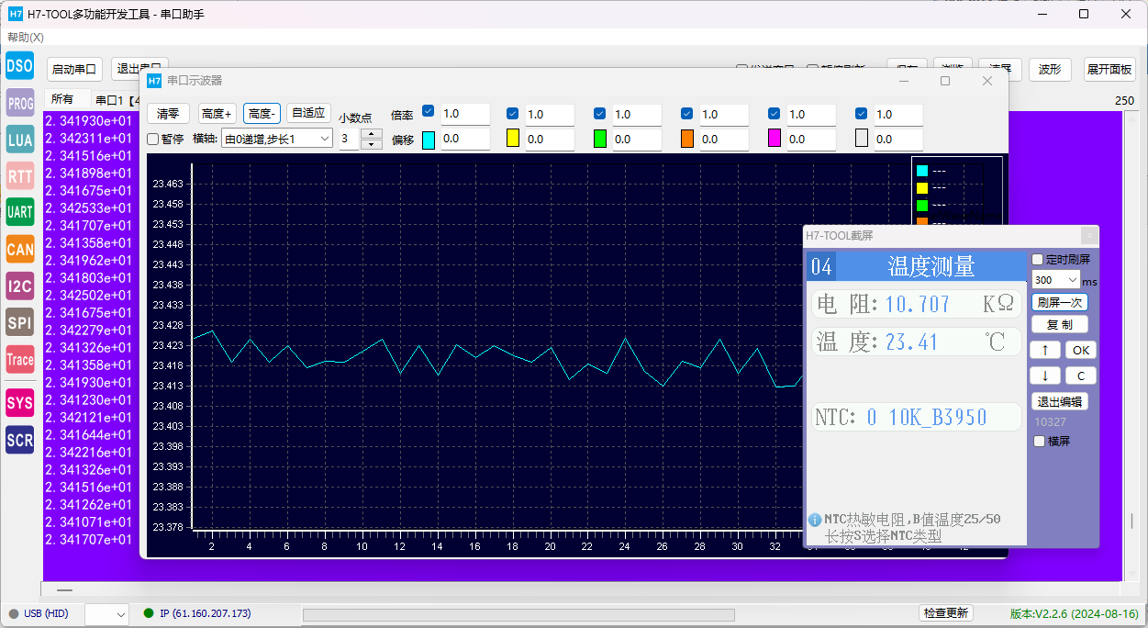Pick the yellow channel color swatch
This screenshot has height=628, width=1148.
click(513, 139)
